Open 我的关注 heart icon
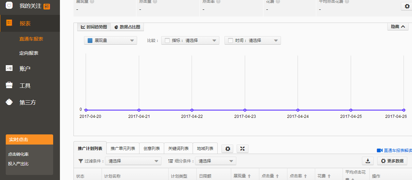The image size is (412, 180). tap(9, 6)
